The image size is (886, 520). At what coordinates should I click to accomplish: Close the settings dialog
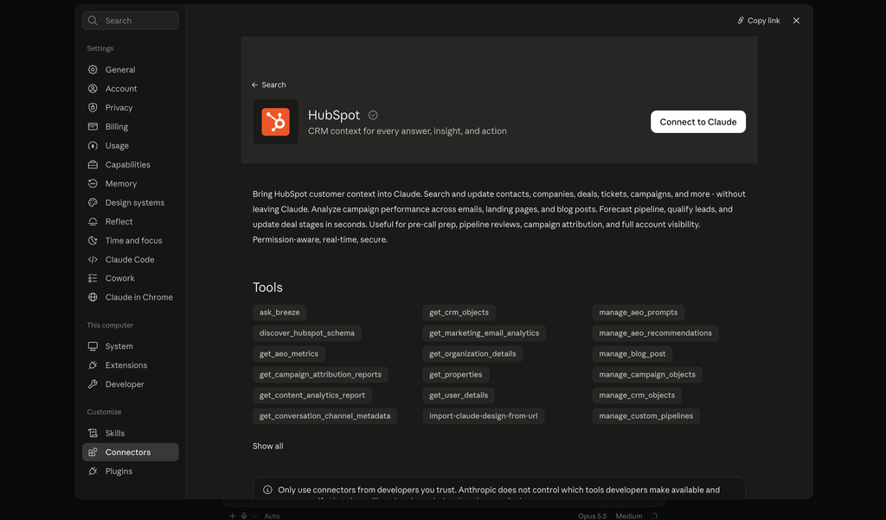pos(796,21)
